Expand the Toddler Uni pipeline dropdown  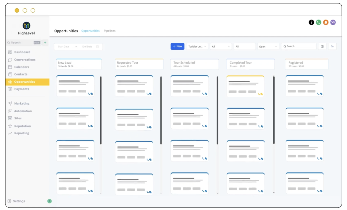tap(197, 47)
